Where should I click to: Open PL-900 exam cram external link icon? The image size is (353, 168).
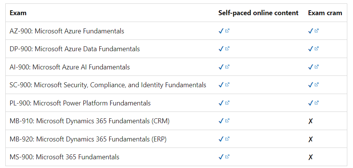[317, 103]
